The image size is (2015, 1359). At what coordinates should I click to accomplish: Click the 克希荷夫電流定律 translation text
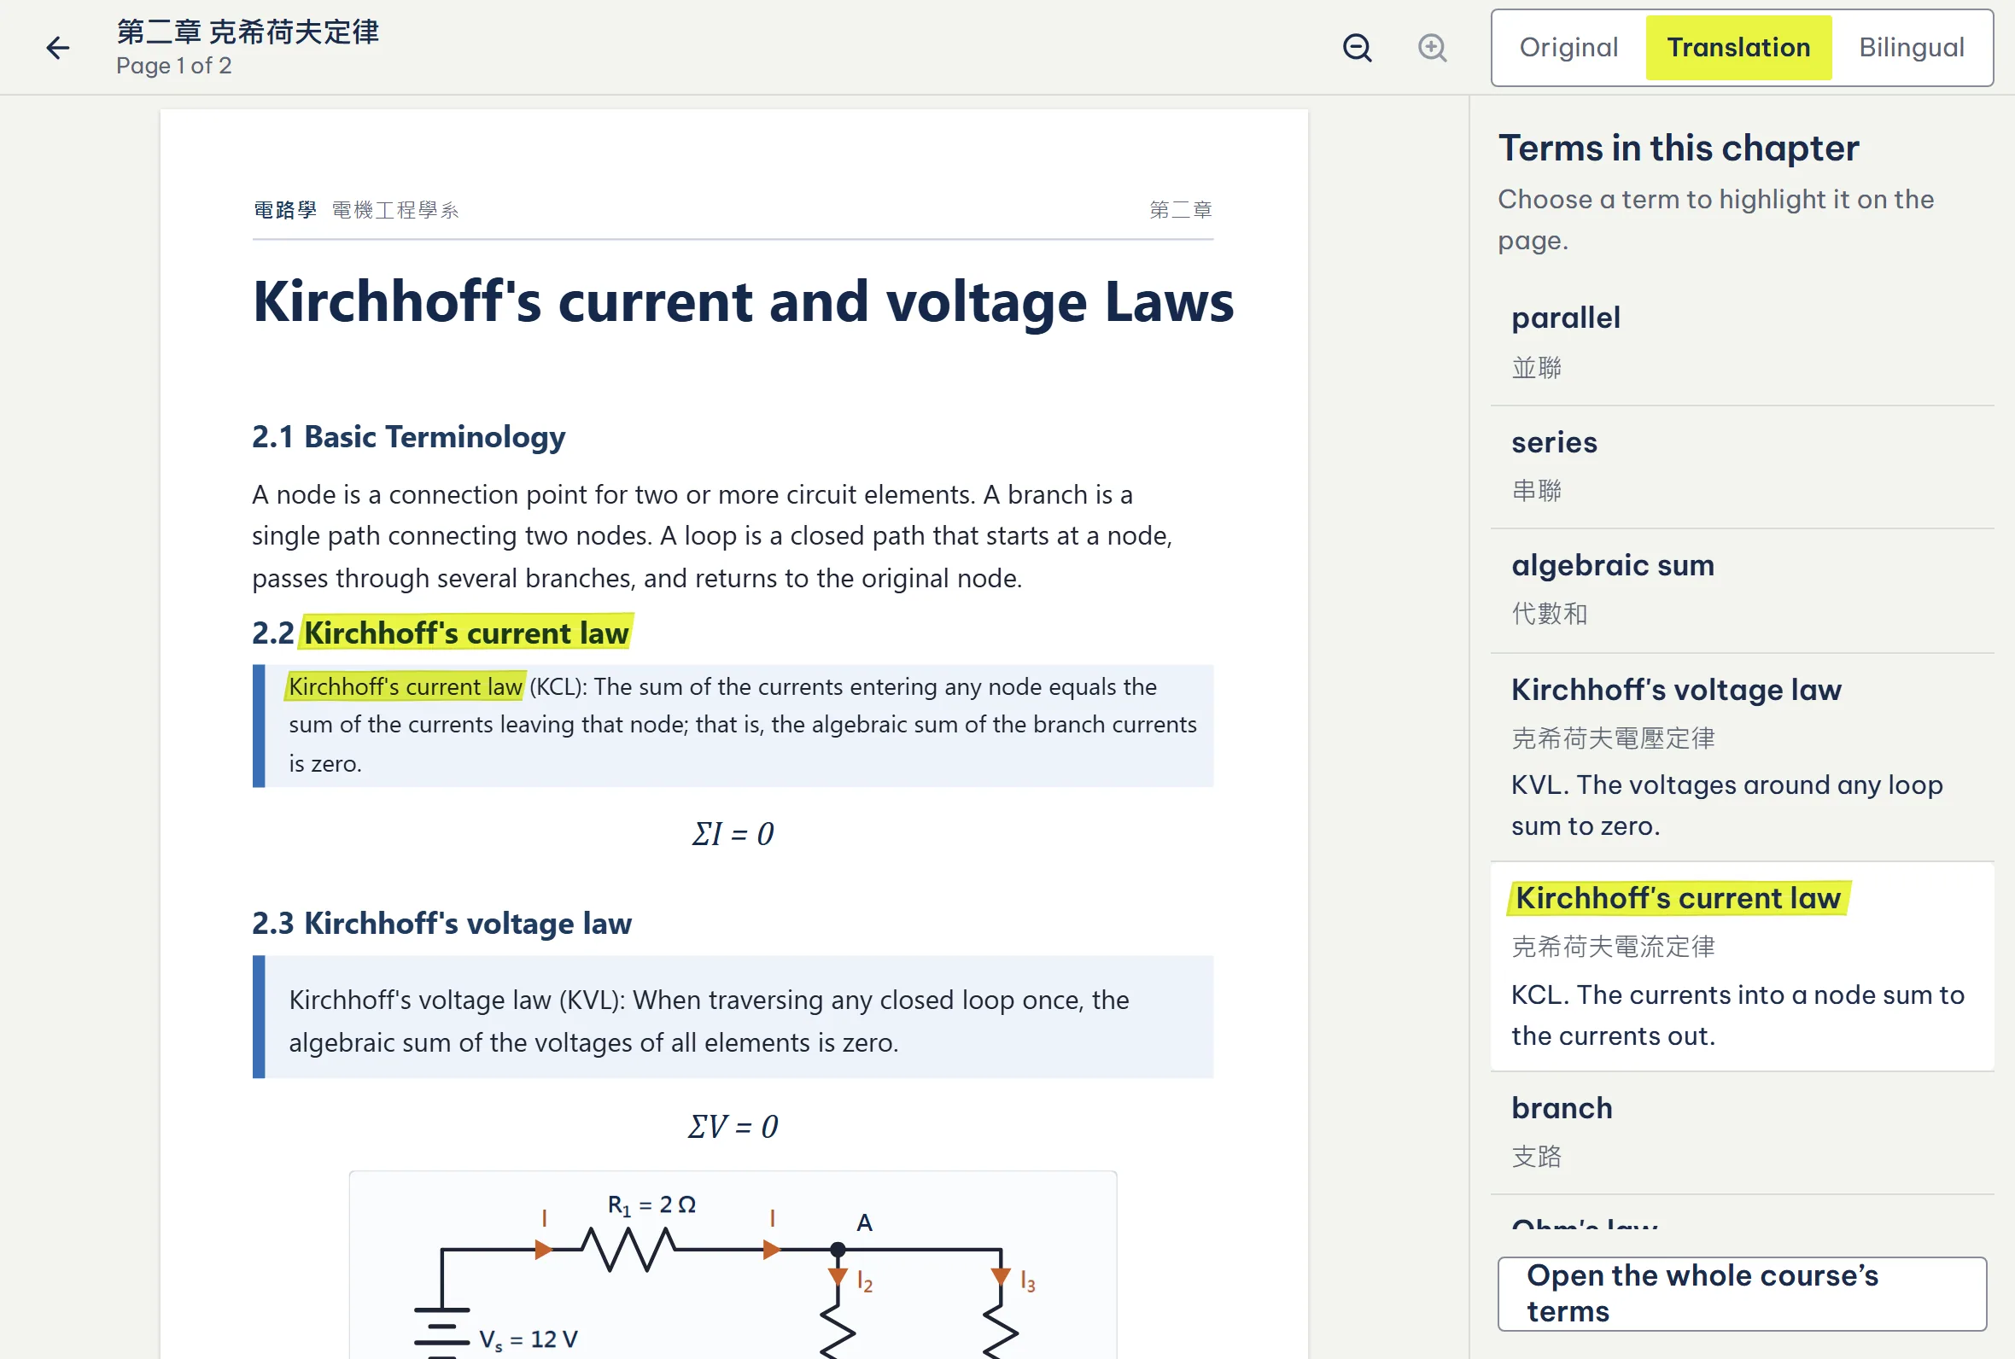point(1613,947)
